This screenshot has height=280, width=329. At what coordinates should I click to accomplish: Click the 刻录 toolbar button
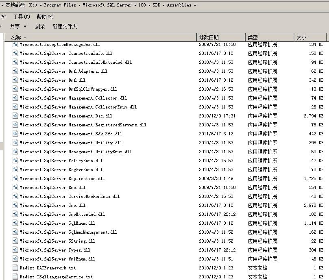tap(40, 26)
